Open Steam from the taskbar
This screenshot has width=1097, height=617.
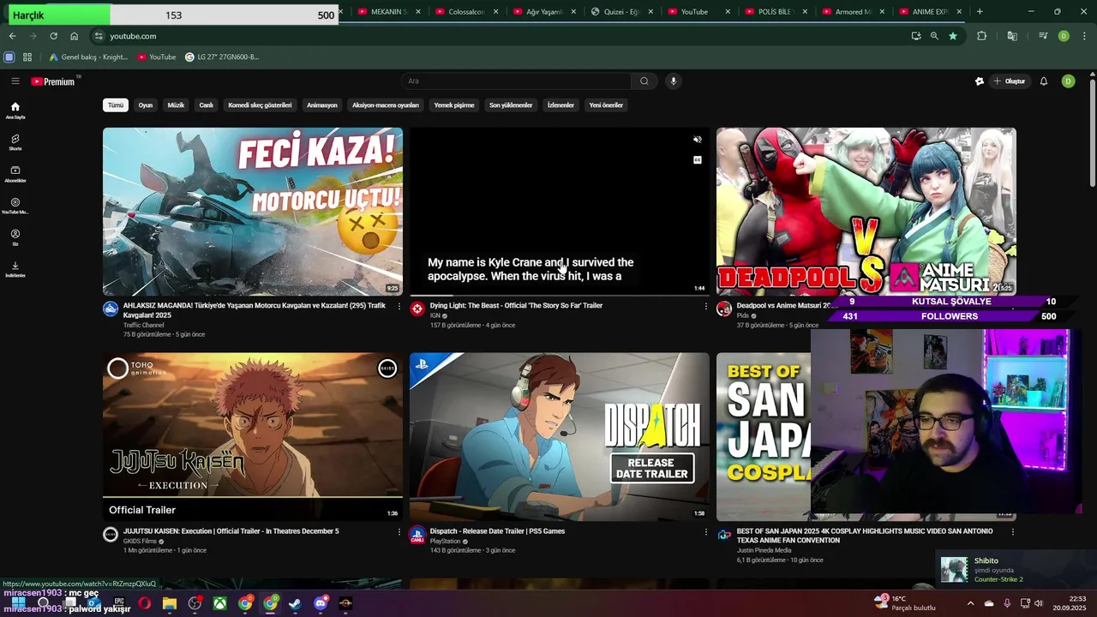click(296, 603)
